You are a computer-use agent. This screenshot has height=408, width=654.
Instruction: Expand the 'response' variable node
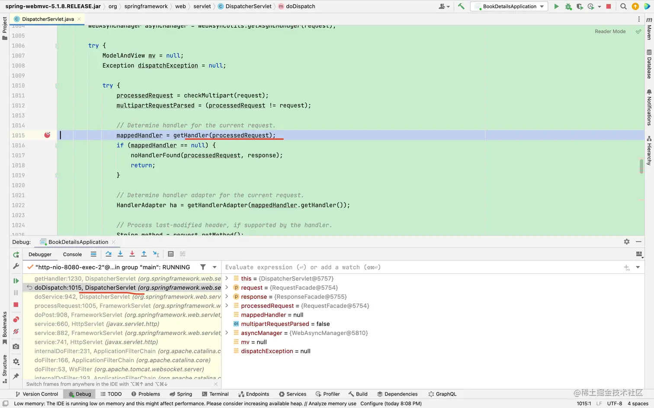(227, 297)
